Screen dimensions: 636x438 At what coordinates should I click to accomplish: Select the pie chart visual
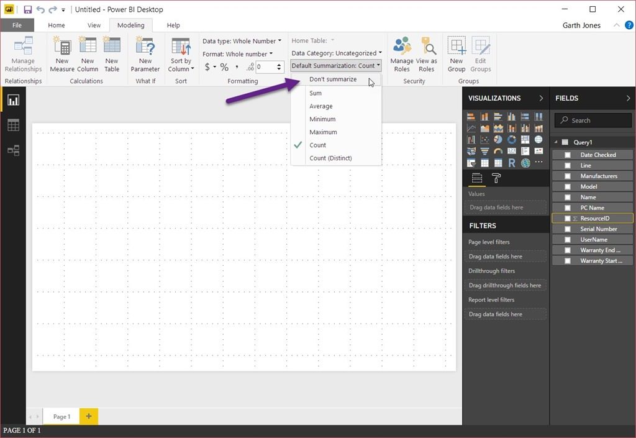498,140
